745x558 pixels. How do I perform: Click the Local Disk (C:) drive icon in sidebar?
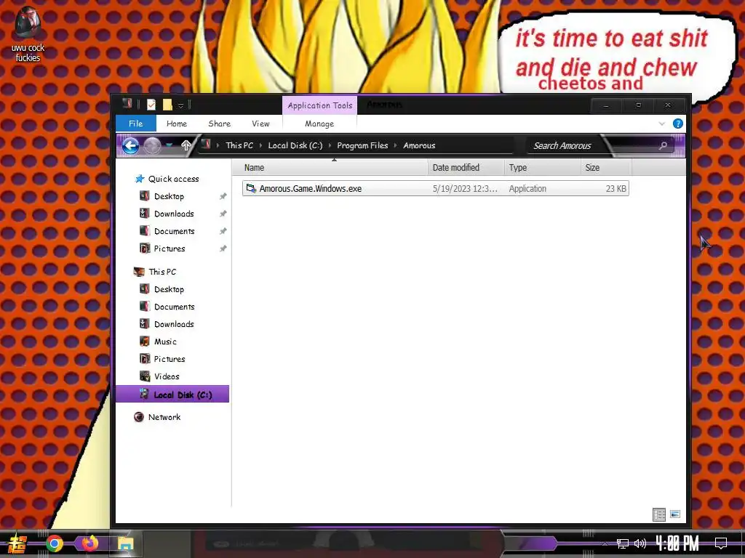(x=145, y=394)
